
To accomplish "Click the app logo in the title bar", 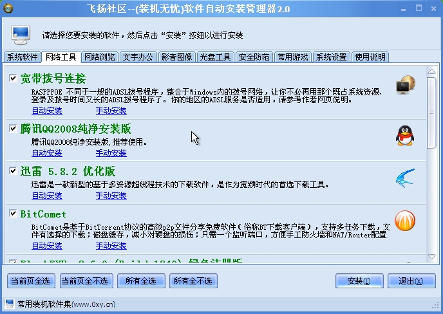I will [x=8, y=8].
